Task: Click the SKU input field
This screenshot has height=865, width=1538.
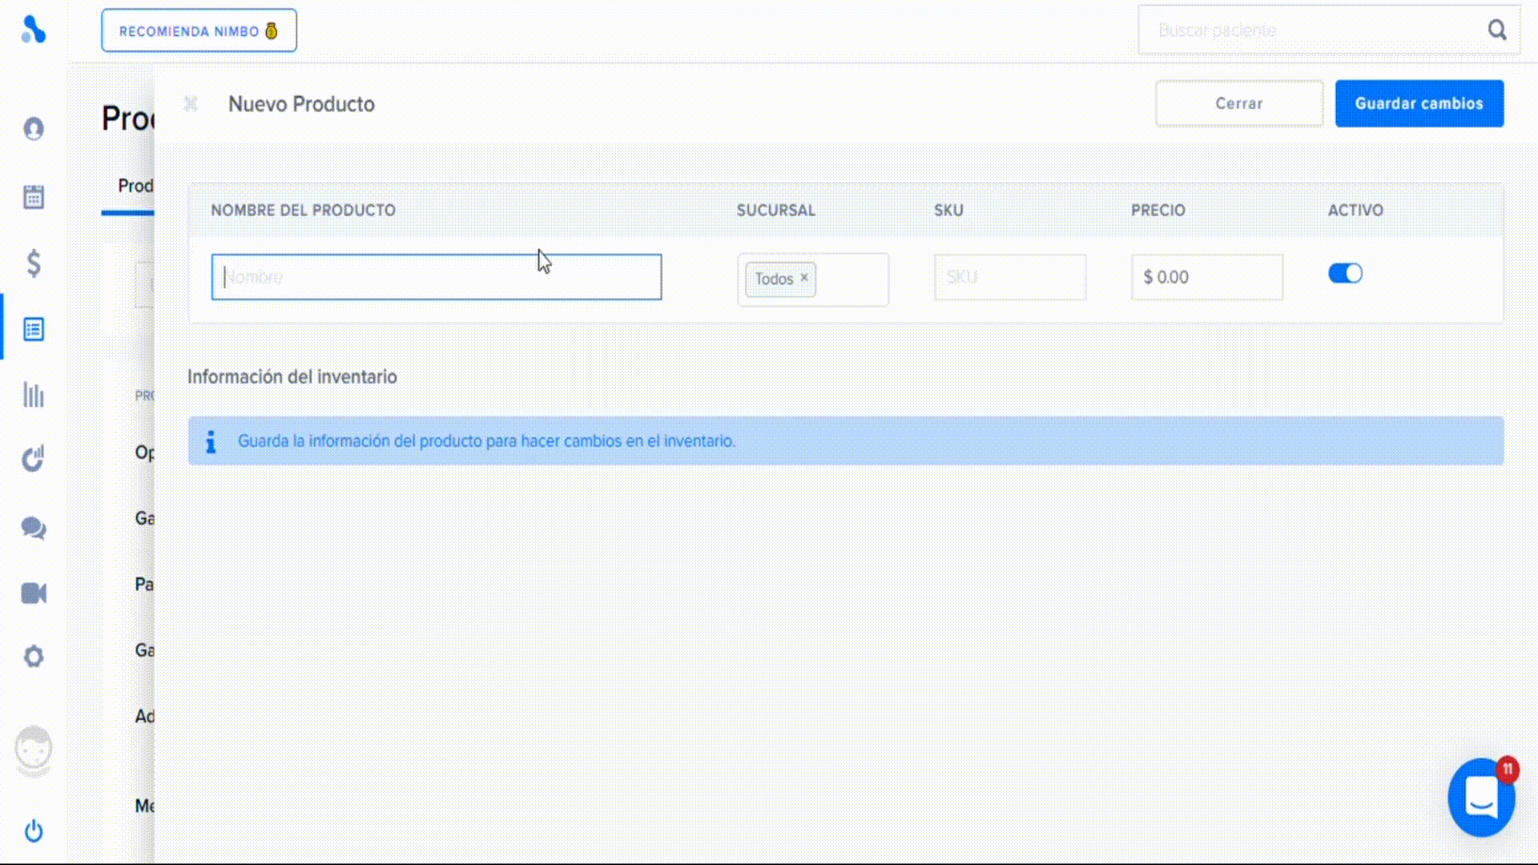Action: pos(1009,277)
